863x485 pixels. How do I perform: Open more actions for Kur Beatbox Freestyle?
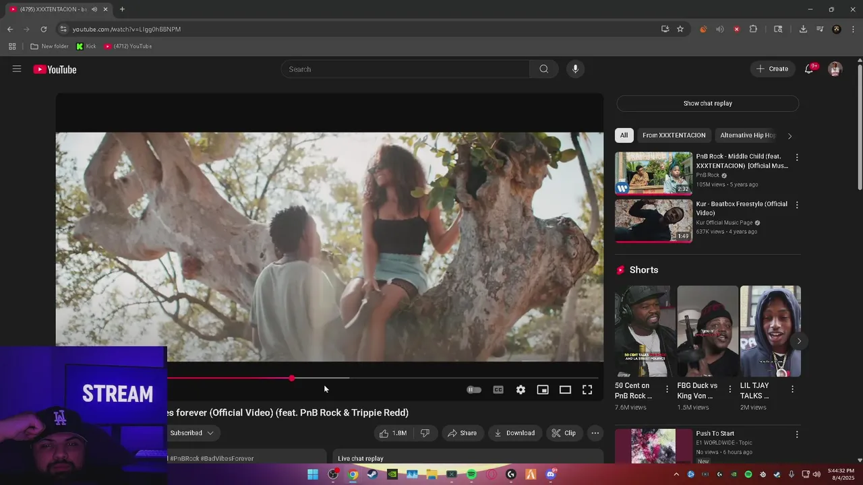coord(797,205)
